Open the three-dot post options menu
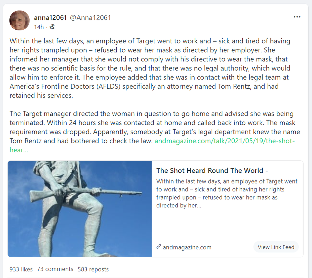This screenshot has width=312, height=278. tap(297, 17)
